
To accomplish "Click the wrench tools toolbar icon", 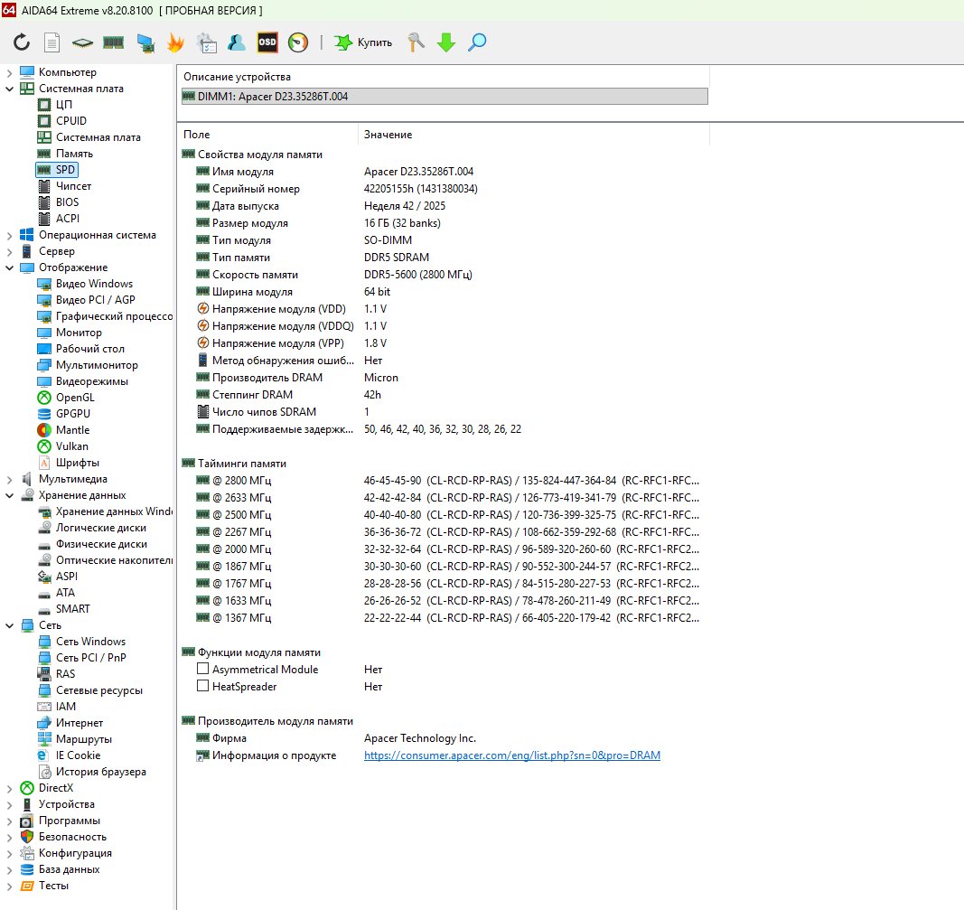I will point(416,42).
